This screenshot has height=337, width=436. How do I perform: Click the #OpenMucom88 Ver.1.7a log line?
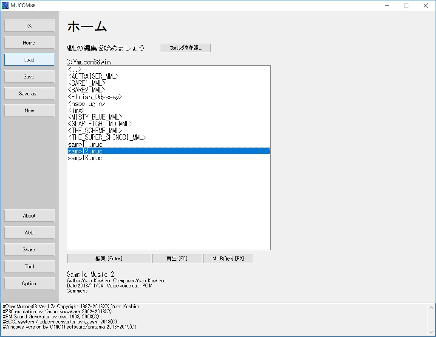pos(71,306)
